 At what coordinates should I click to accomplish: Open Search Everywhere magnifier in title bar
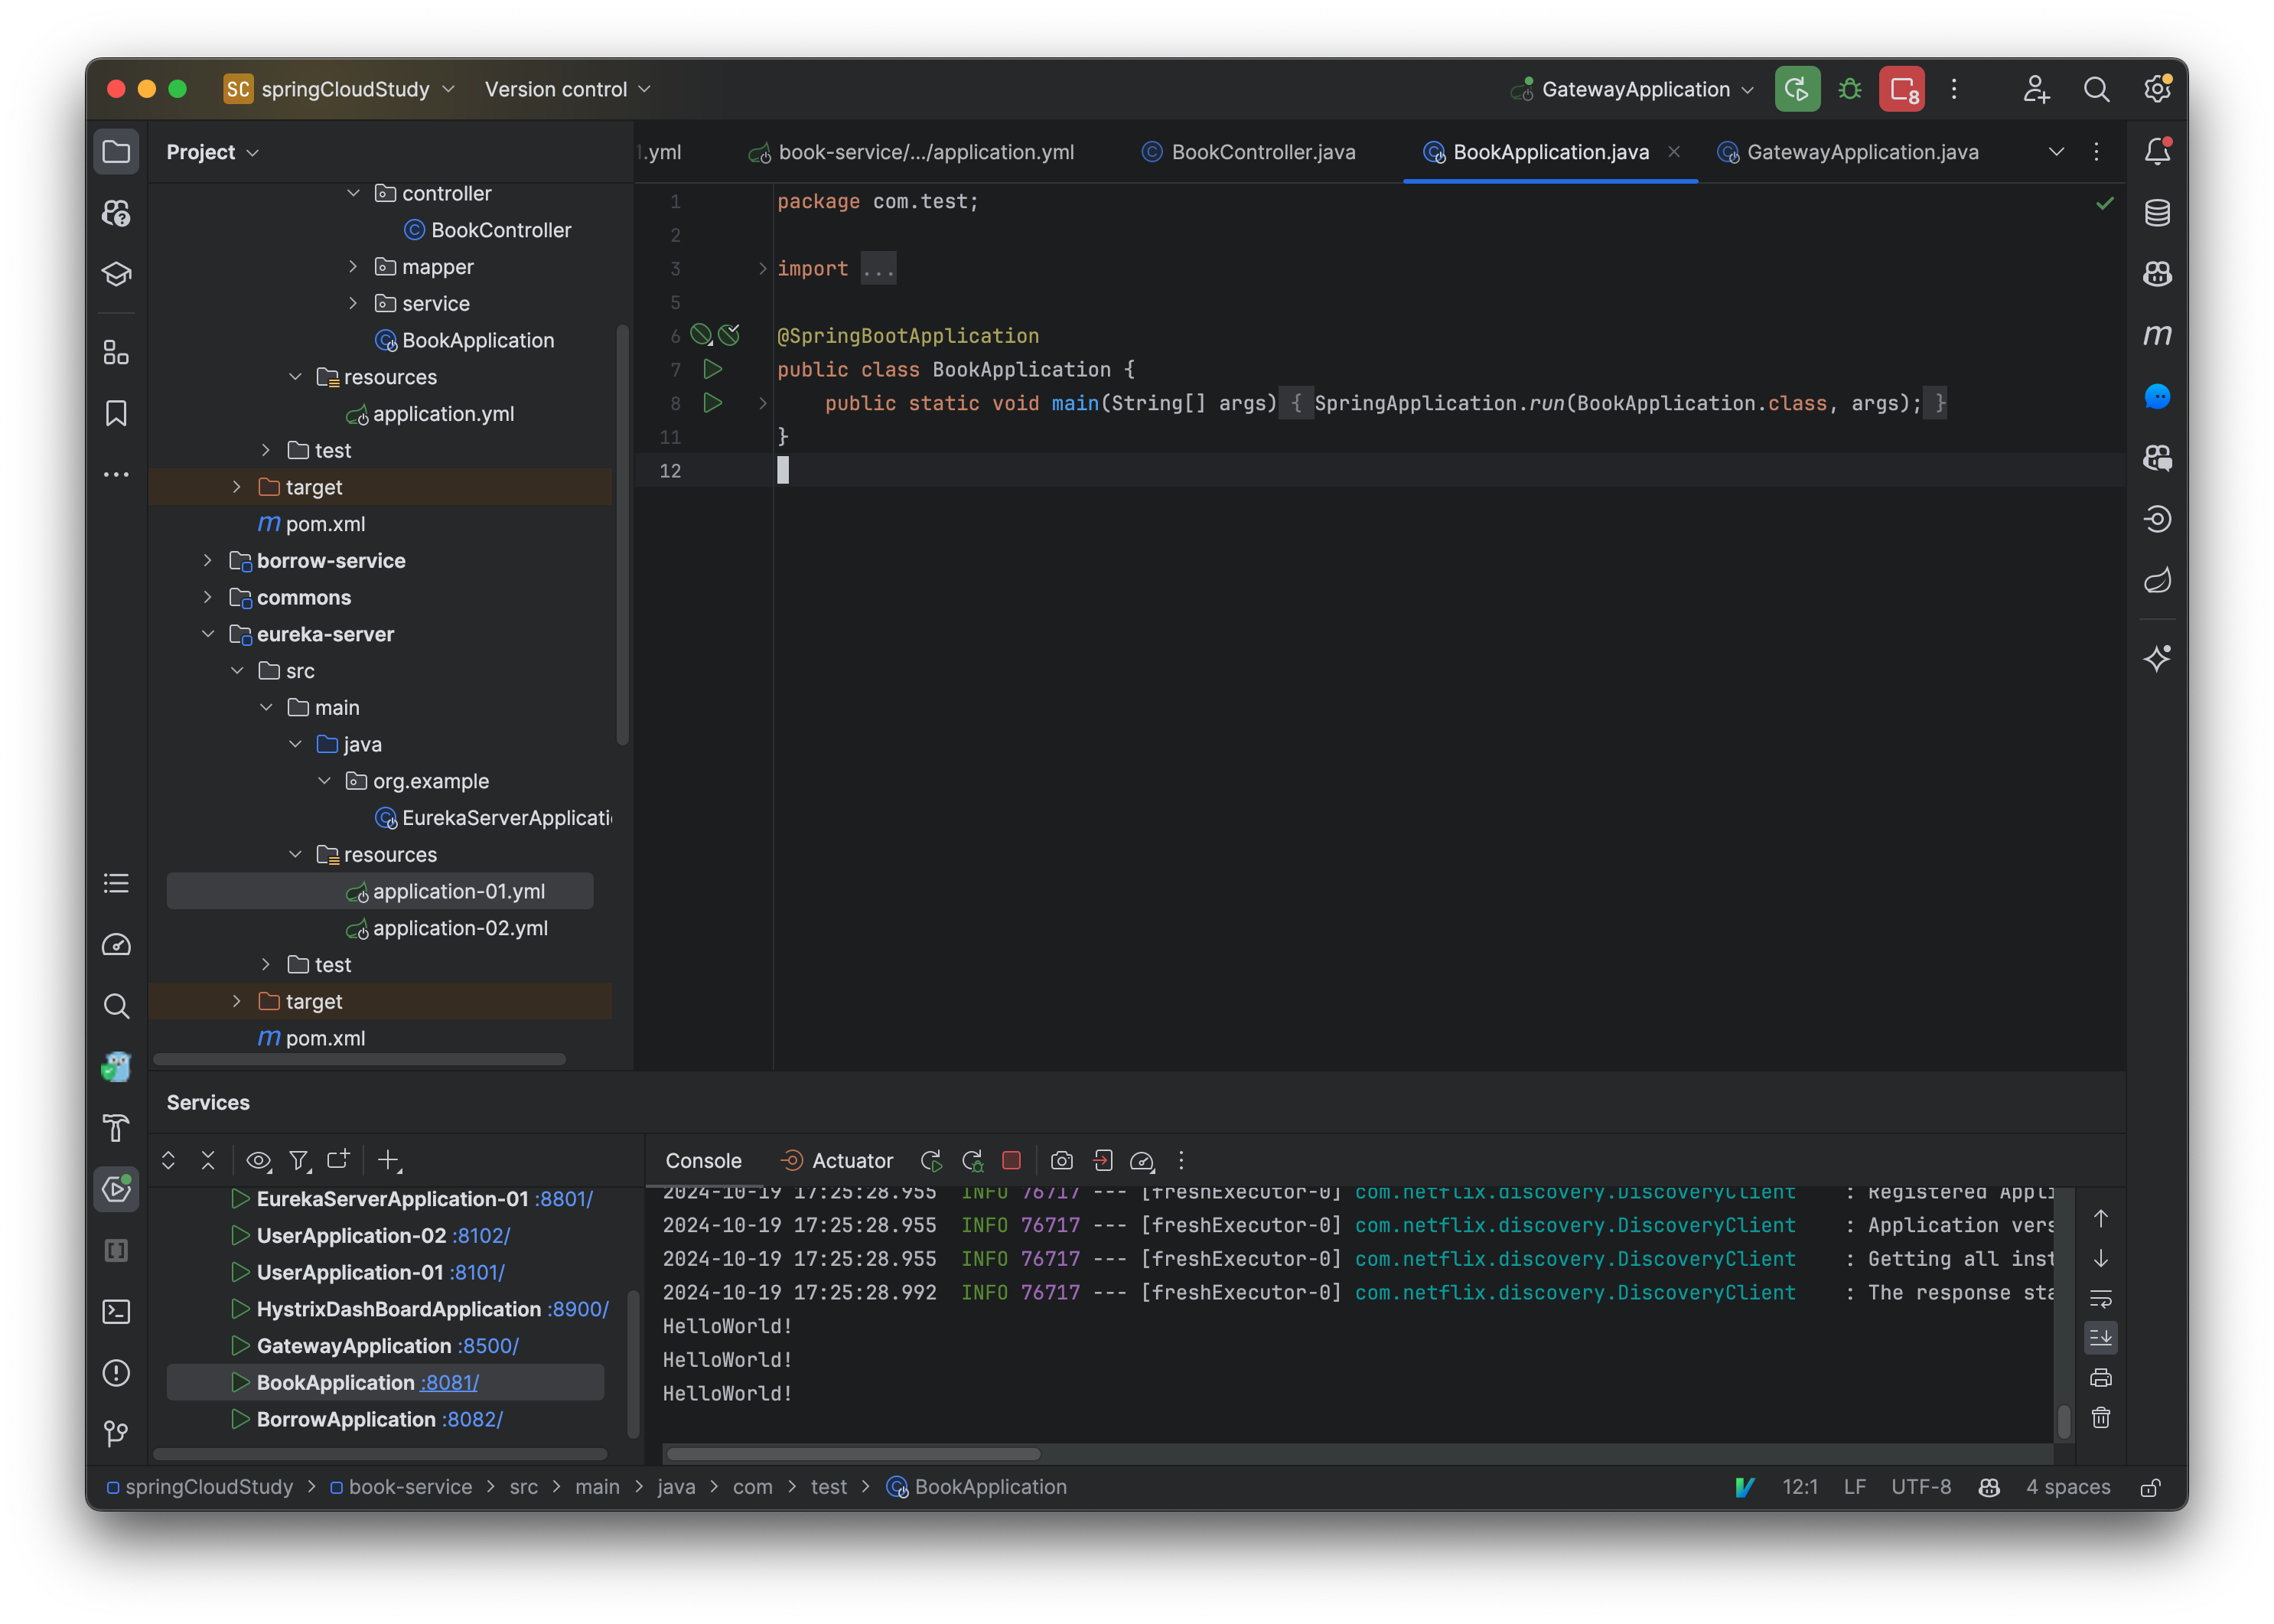2096,89
